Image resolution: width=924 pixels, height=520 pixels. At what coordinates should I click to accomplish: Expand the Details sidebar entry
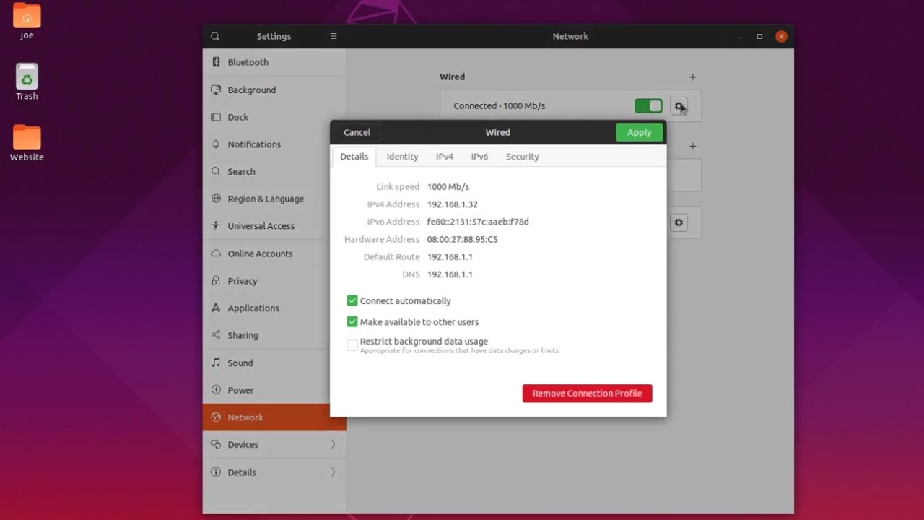274,472
